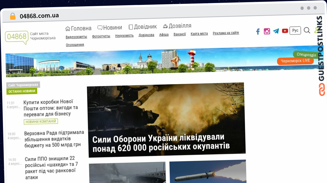Open the Довідник menu item
The height and width of the screenshot is (183, 327).
[143, 26]
